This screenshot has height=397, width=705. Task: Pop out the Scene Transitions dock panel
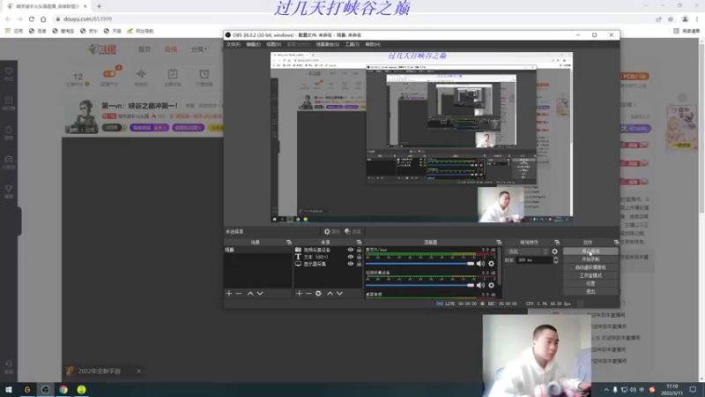(557, 242)
